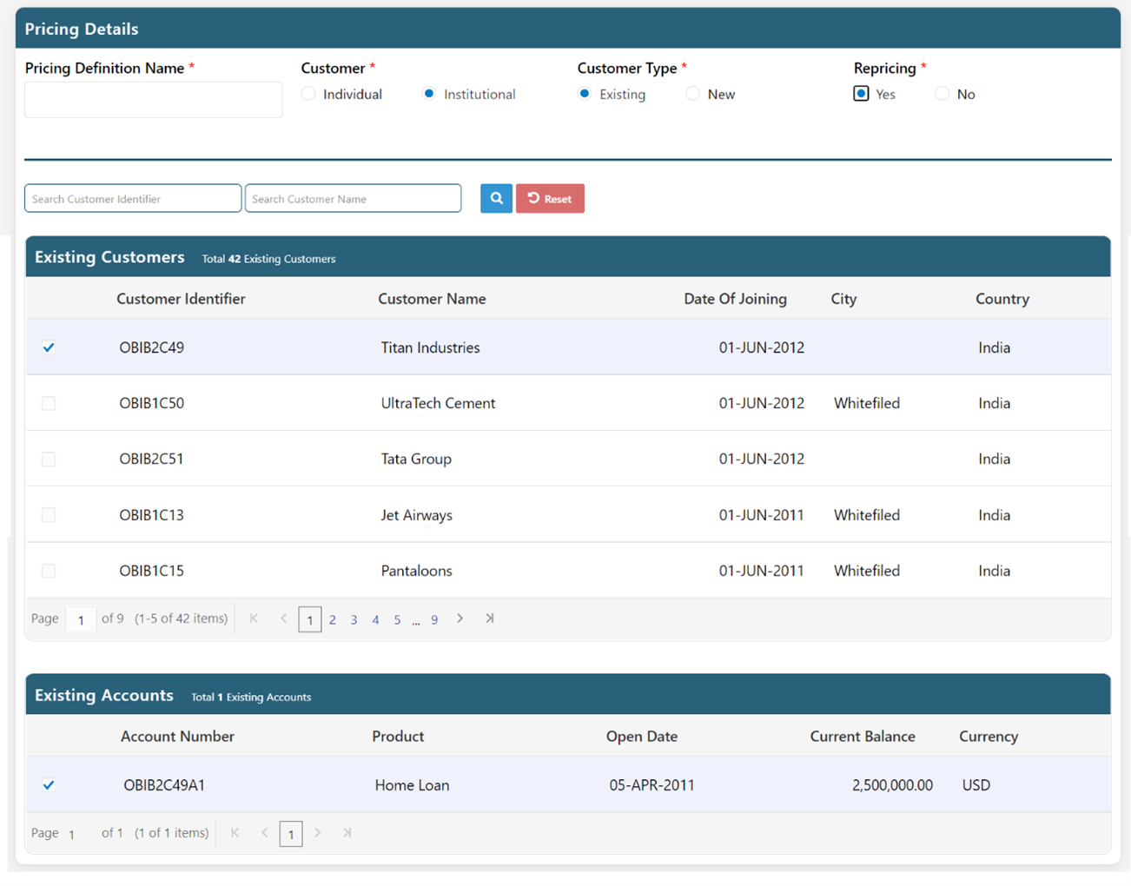Click the Customer Identifier column header

[181, 299]
